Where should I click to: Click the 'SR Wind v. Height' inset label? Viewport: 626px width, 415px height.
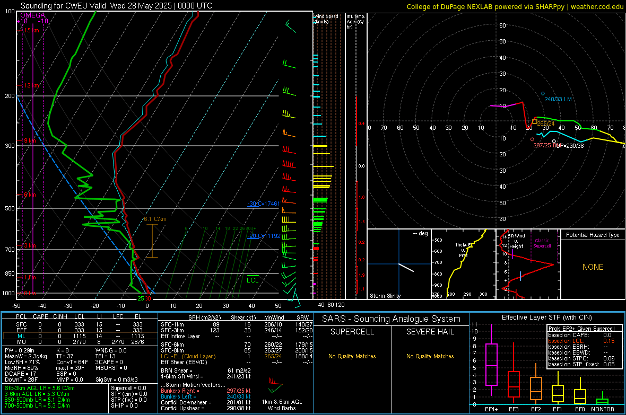[516, 241]
